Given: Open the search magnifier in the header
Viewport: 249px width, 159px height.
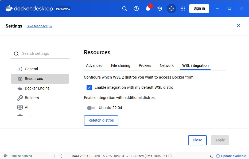Looking at the screenshot, I should 124,9.
